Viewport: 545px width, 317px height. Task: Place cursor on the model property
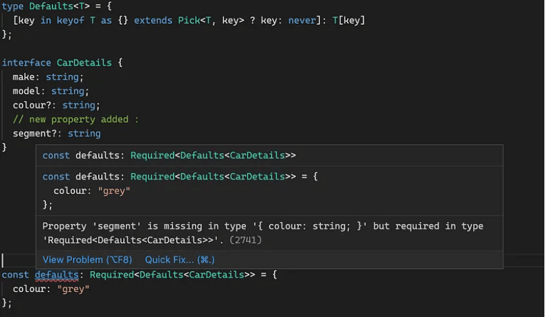28,91
